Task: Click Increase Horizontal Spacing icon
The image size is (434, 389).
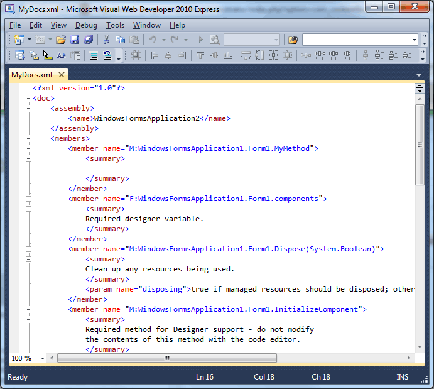Action: point(320,55)
